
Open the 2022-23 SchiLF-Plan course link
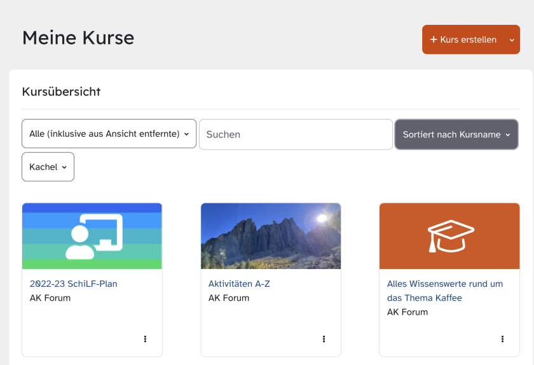73,284
